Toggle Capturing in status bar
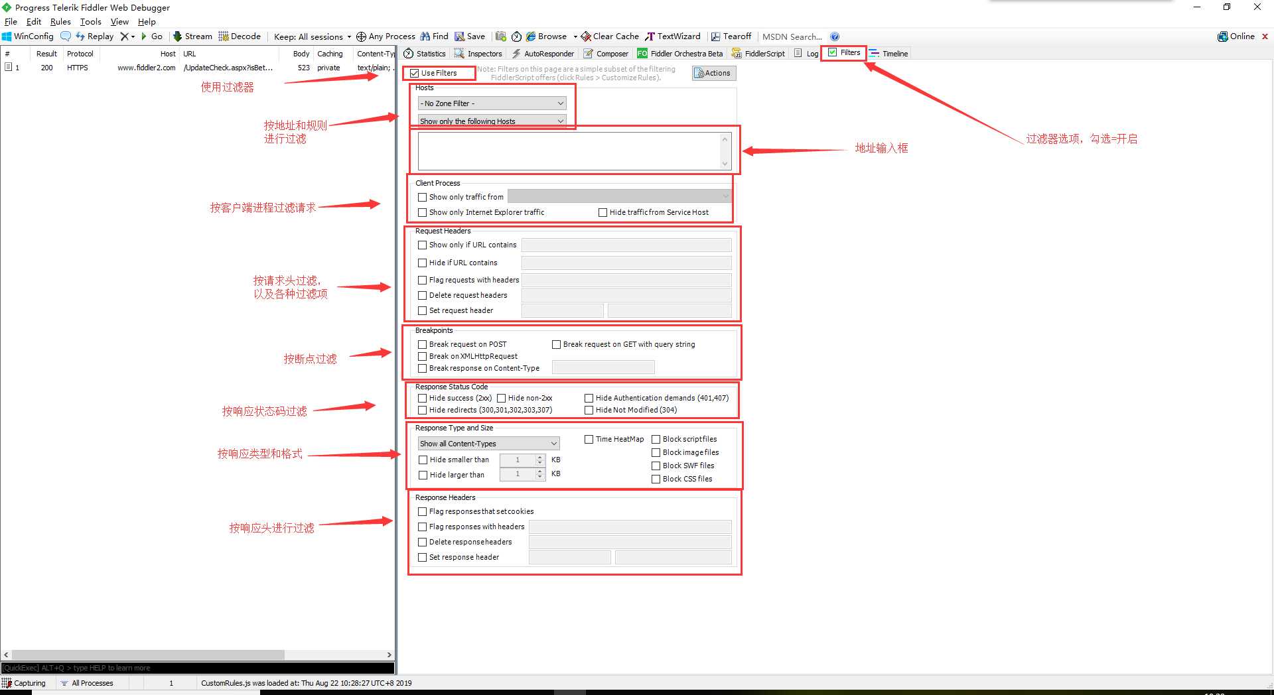This screenshot has height=695, width=1274. pyautogui.click(x=24, y=683)
